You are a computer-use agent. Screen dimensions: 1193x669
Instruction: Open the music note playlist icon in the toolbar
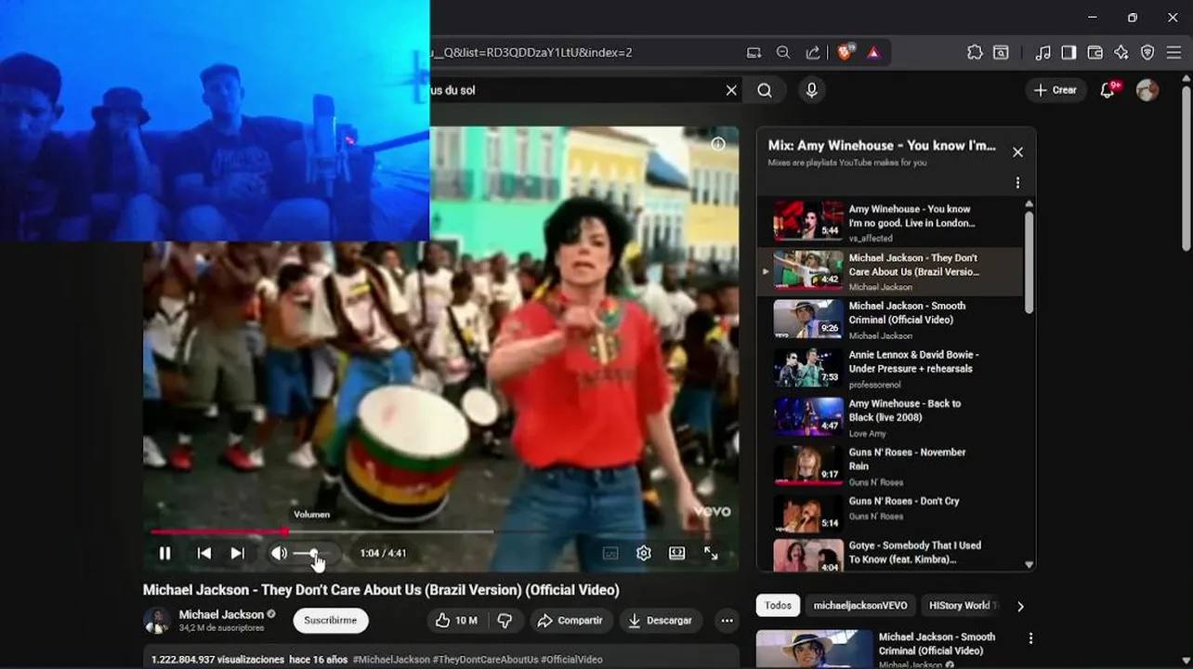click(x=1043, y=53)
